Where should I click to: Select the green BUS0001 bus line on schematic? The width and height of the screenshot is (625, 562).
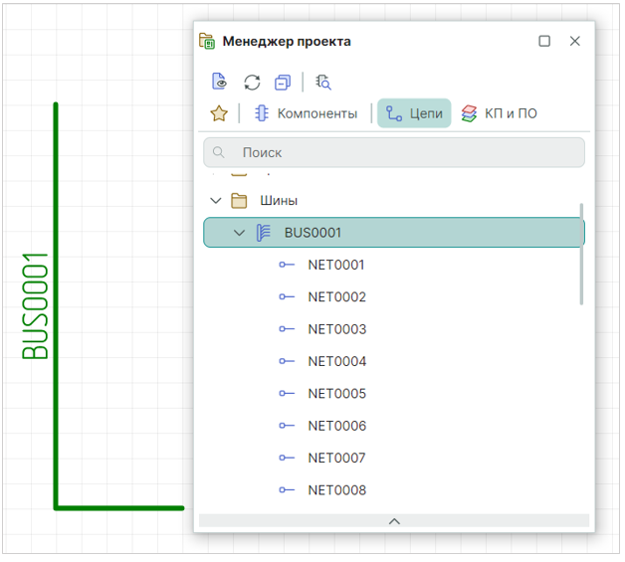pos(56,304)
